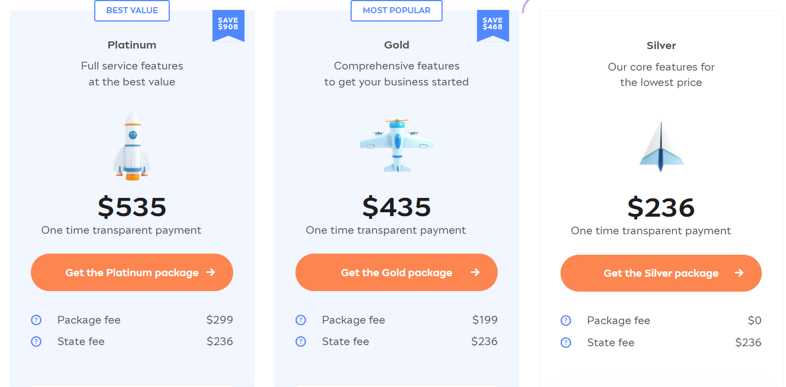Click the MOST POPULAR badge
Viewport: 786px width, 387px height.
[396, 10]
